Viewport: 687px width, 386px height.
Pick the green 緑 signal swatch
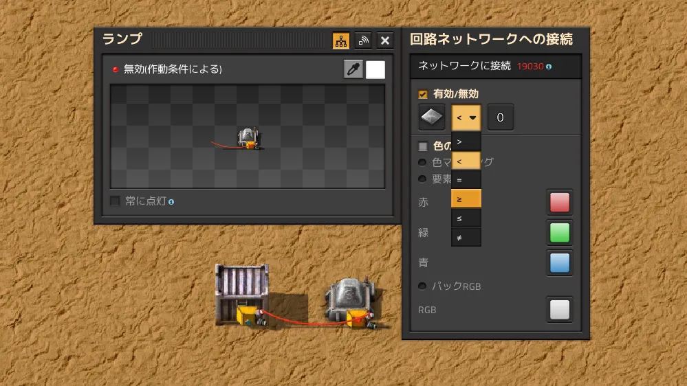pos(560,232)
